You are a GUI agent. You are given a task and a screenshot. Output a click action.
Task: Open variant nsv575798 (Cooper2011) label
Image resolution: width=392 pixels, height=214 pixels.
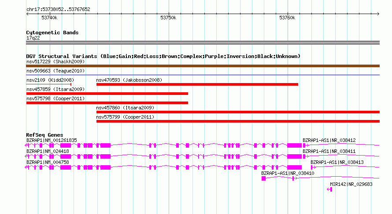[x=55, y=98]
